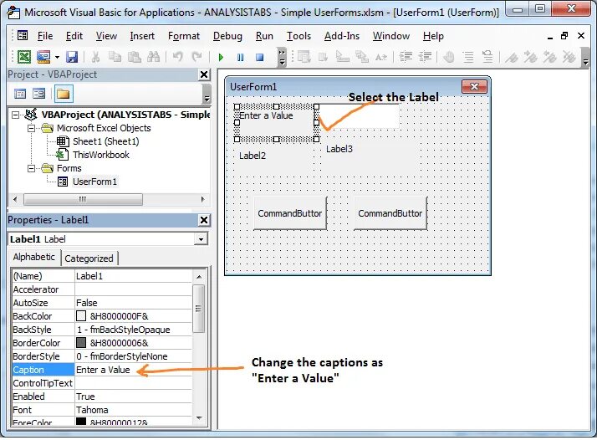
Task: Click the Copy toolbar icon
Action: click(115, 57)
